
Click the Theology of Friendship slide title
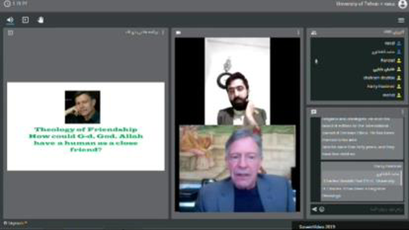pos(86,130)
